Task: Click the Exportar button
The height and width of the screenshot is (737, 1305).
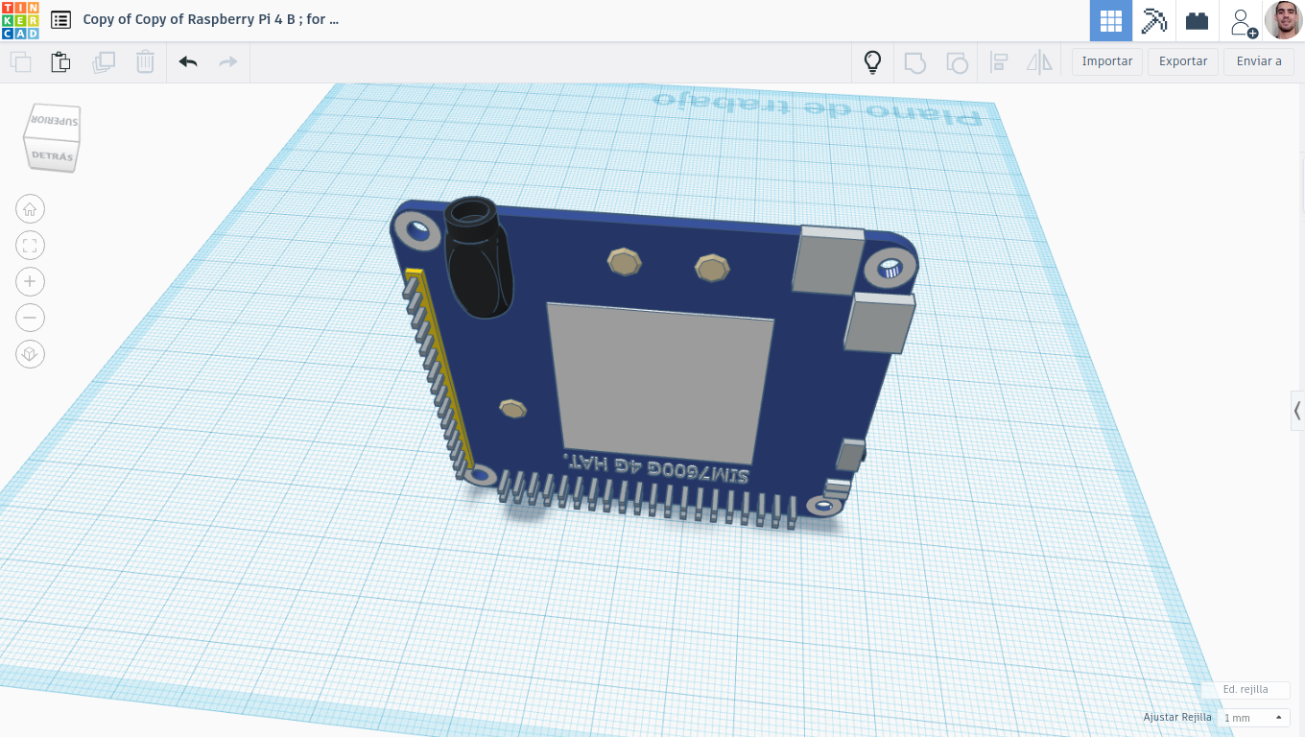Action: (1183, 61)
